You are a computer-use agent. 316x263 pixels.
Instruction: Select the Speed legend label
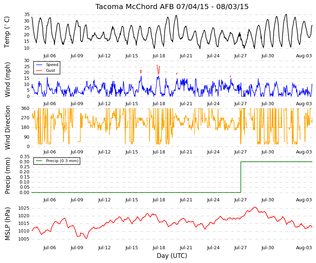52,65
